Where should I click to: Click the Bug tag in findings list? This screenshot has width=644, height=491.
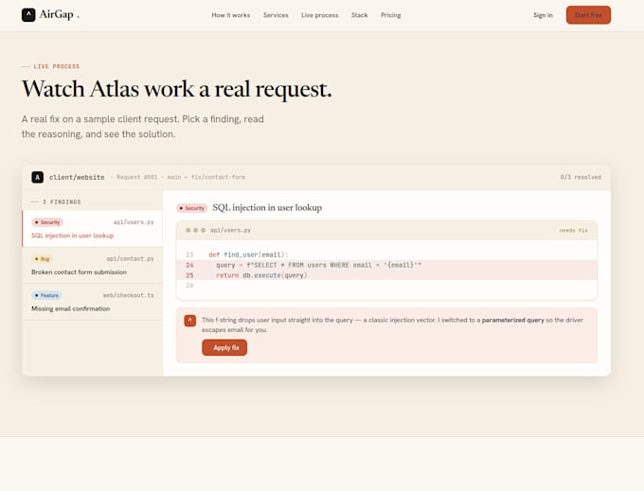[x=42, y=259]
